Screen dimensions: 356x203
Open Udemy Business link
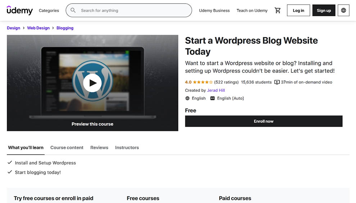click(214, 10)
